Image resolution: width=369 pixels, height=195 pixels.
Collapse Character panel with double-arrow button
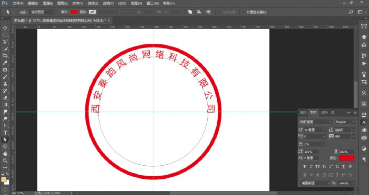(349, 113)
